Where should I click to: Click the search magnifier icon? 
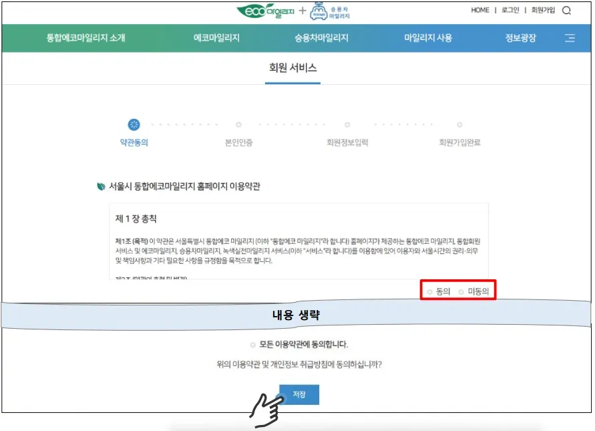point(567,10)
